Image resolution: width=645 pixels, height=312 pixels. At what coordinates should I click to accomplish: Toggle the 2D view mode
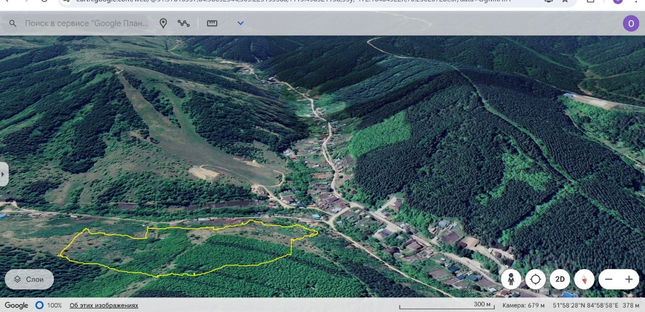click(560, 279)
